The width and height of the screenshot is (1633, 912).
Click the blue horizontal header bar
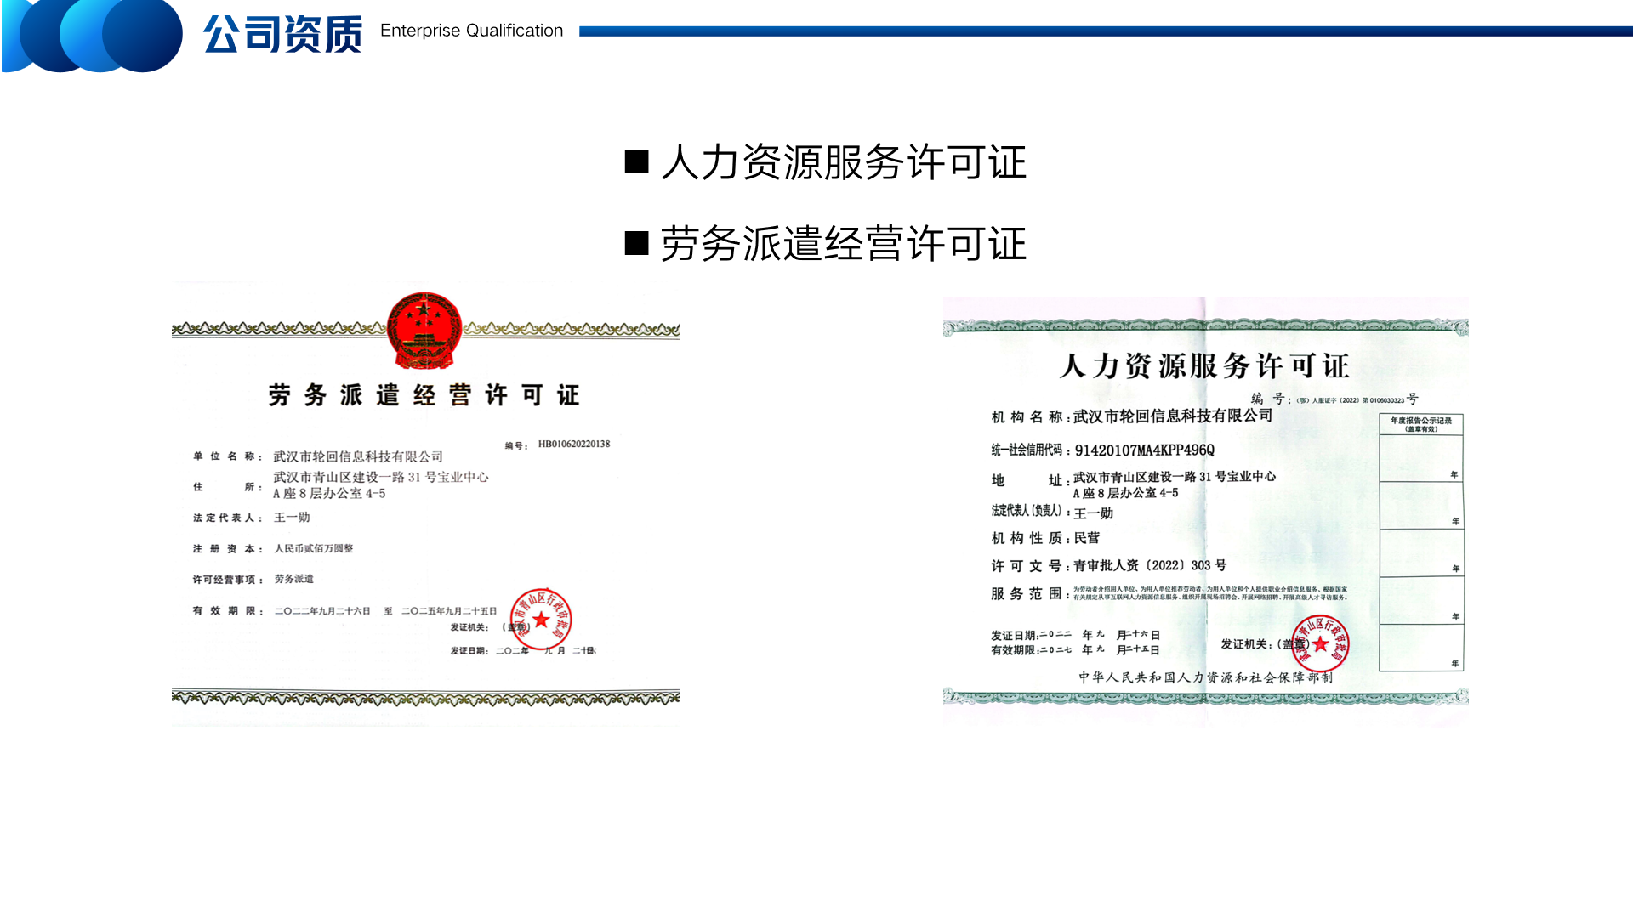click(x=1104, y=31)
